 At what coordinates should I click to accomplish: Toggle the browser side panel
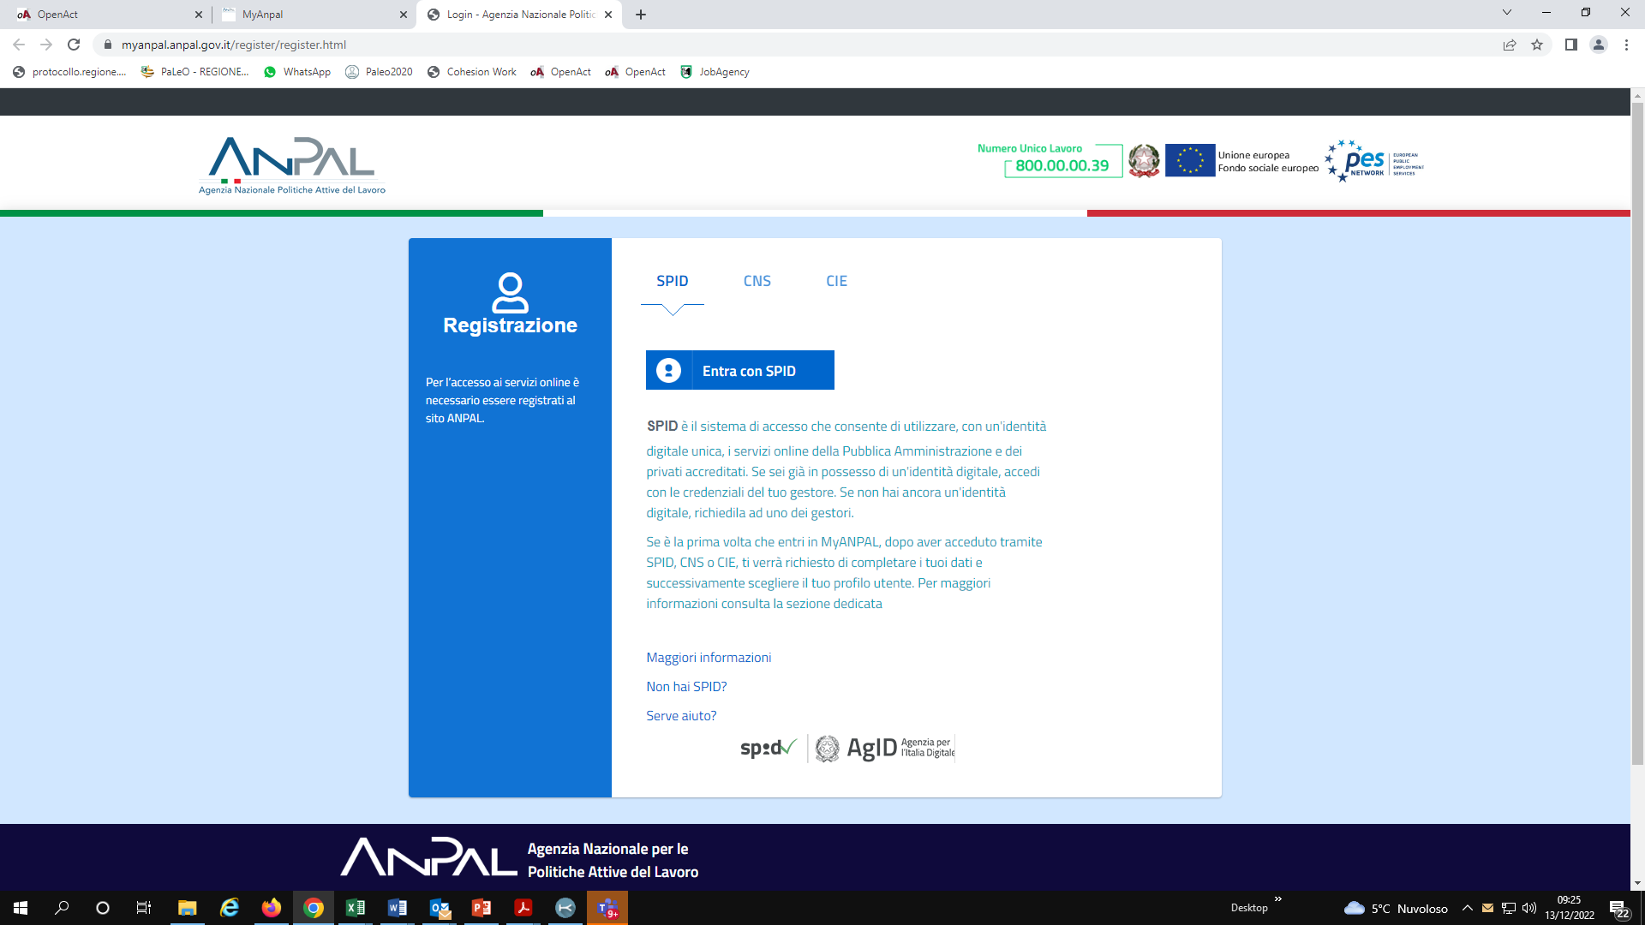point(1571,45)
